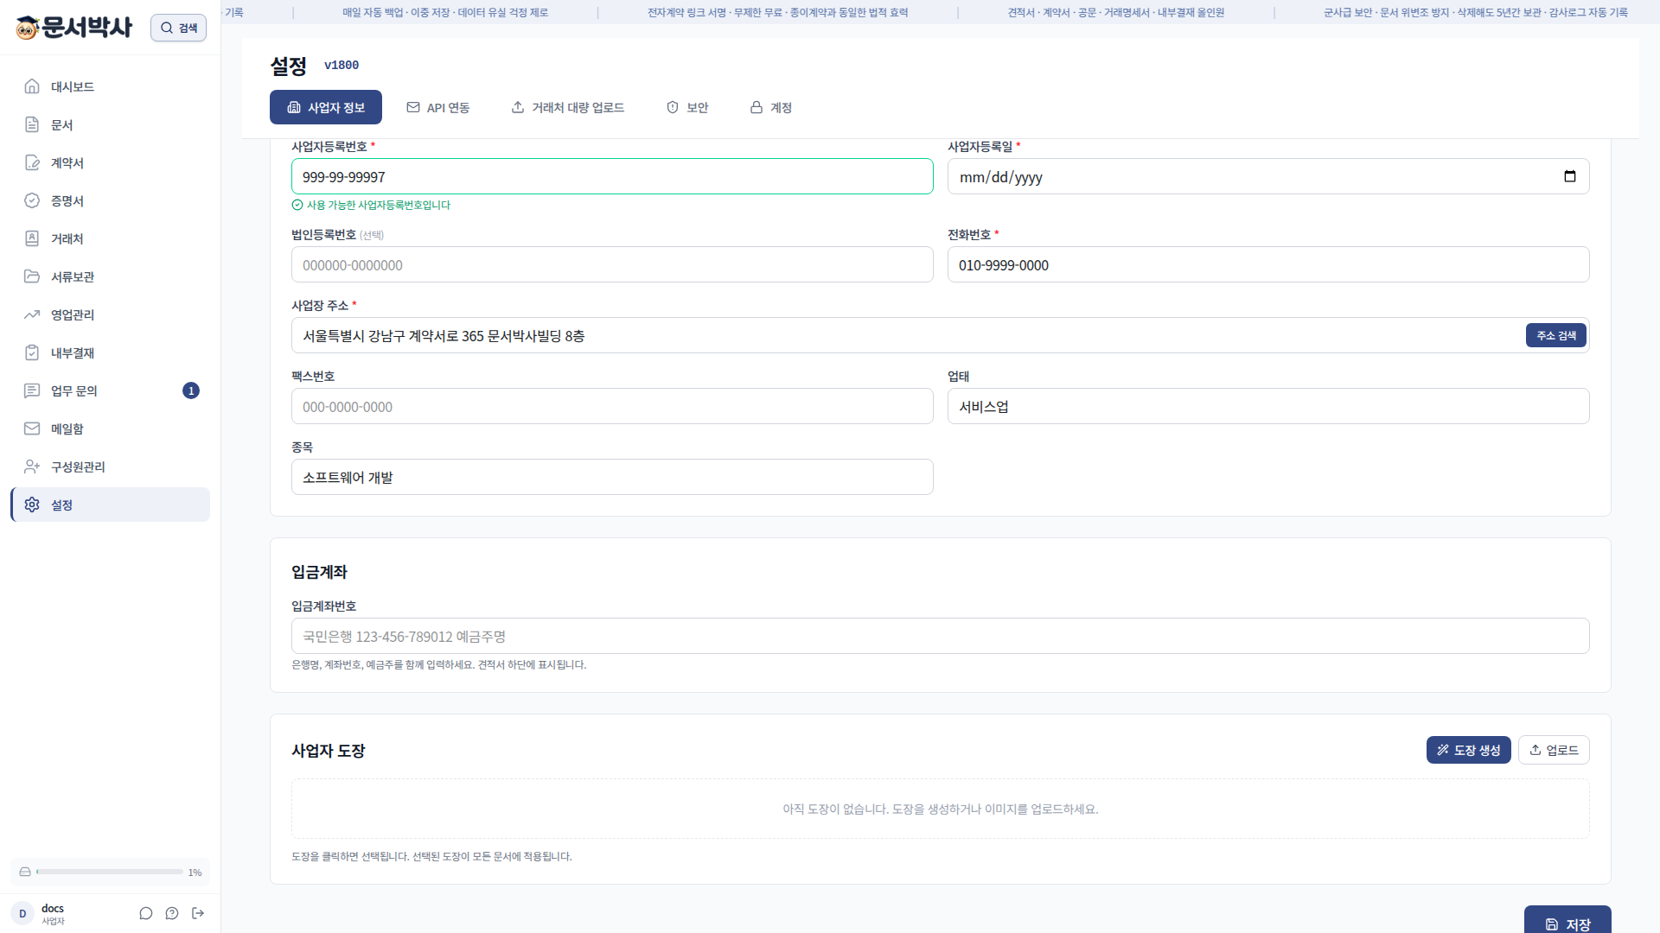Viewport: 1660px width, 933px height.
Task: Click the empty stamp placeholder area
Action: point(940,809)
